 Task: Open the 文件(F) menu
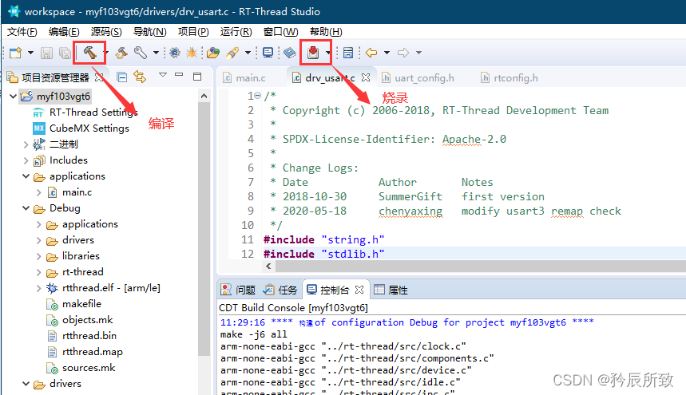22,32
